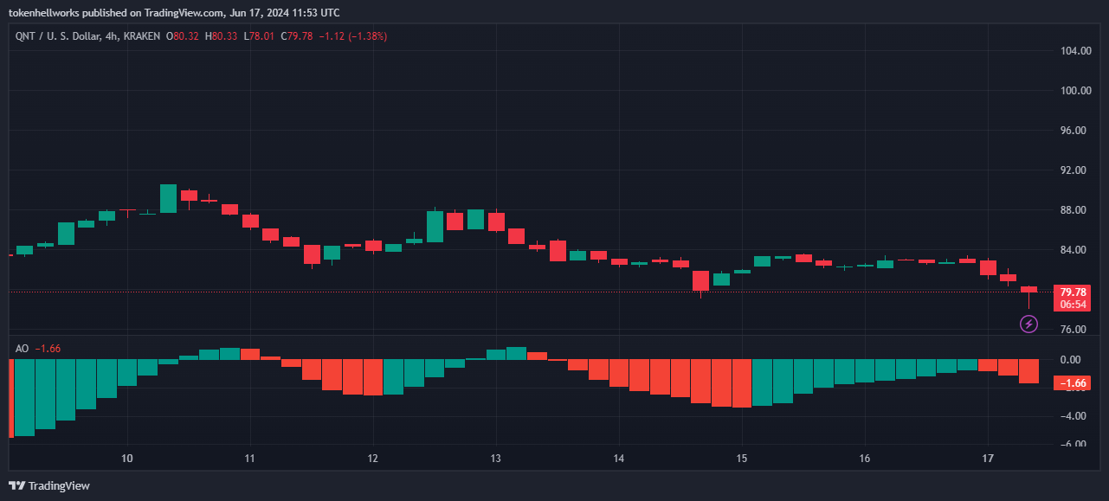
Task: Click the date label 13 on time axis
Action: pyautogui.click(x=496, y=459)
